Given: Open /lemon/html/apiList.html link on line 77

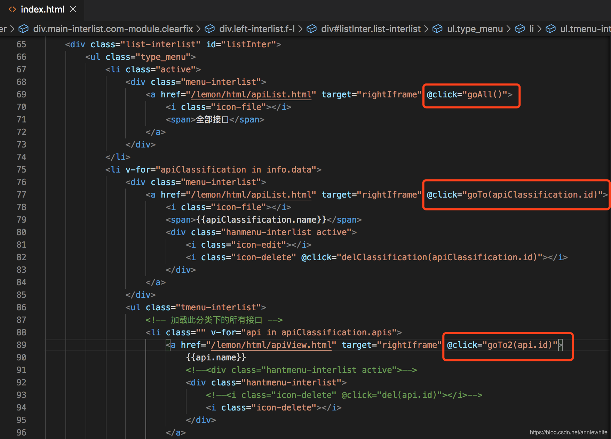Looking at the screenshot, I should click(x=251, y=194).
